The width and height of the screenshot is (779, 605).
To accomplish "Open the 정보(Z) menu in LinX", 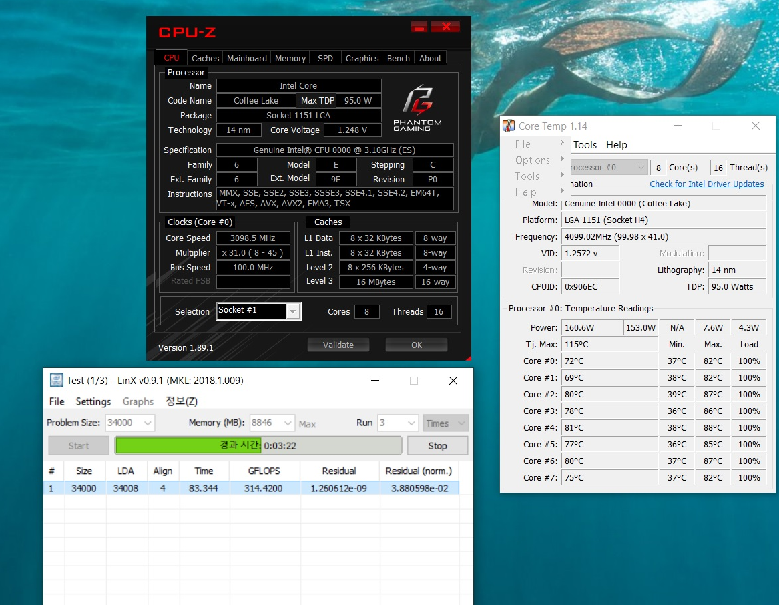I will (x=182, y=402).
